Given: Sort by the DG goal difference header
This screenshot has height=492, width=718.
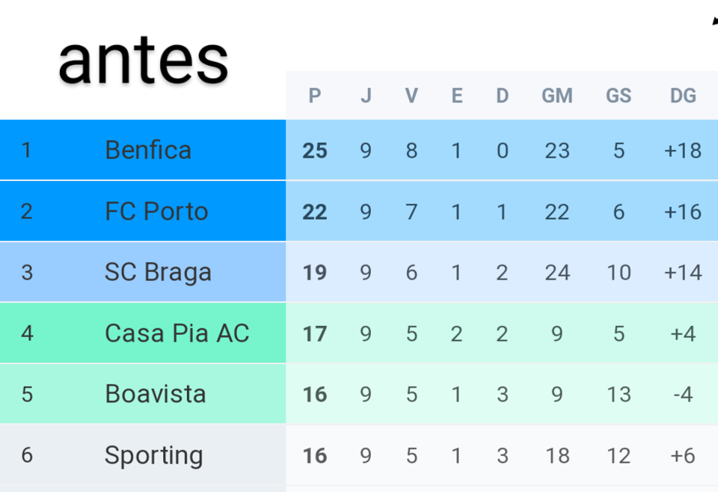Looking at the screenshot, I should click(683, 96).
